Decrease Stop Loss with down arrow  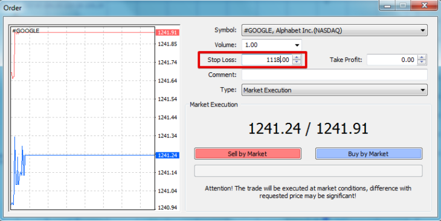(x=297, y=62)
